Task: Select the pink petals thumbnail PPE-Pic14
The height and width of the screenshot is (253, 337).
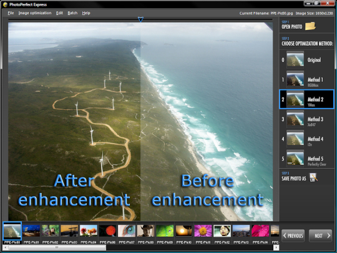Action: point(260,231)
